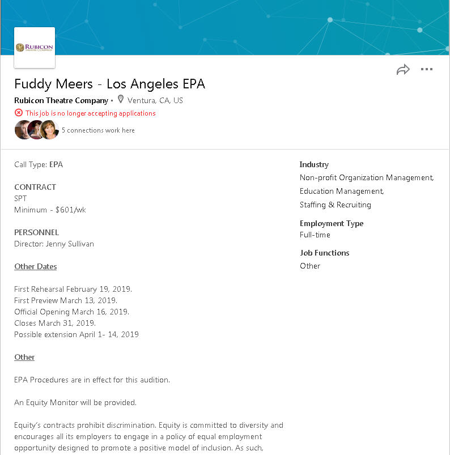
Task: Open the Rubicon Theatre Company link
Action: click(61, 100)
